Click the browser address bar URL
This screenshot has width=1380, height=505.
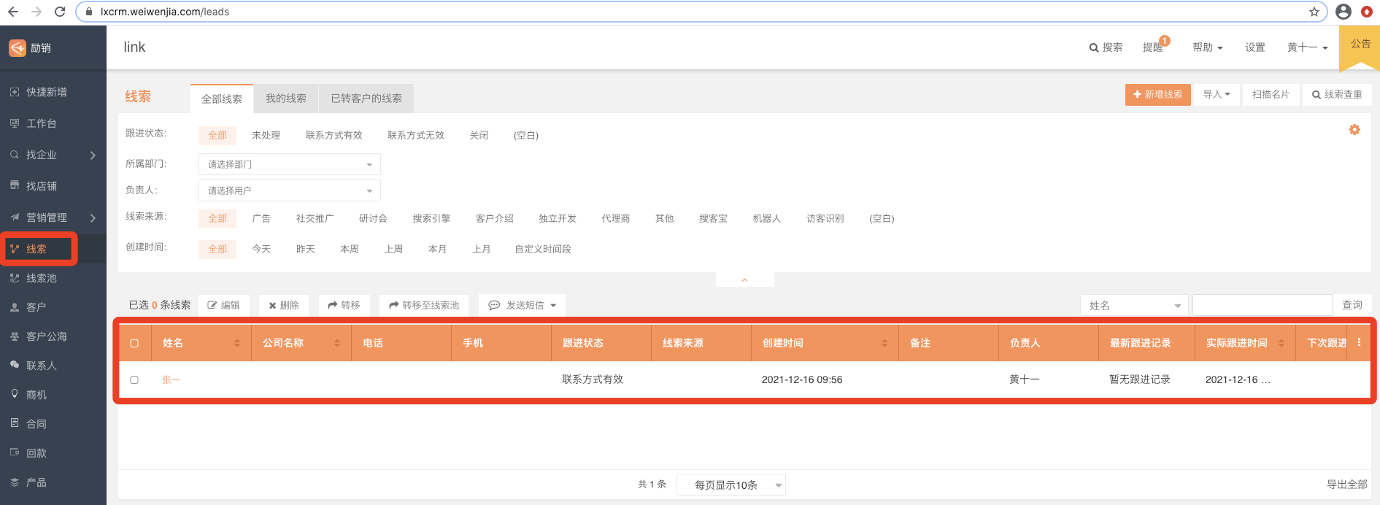click(x=164, y=12)
